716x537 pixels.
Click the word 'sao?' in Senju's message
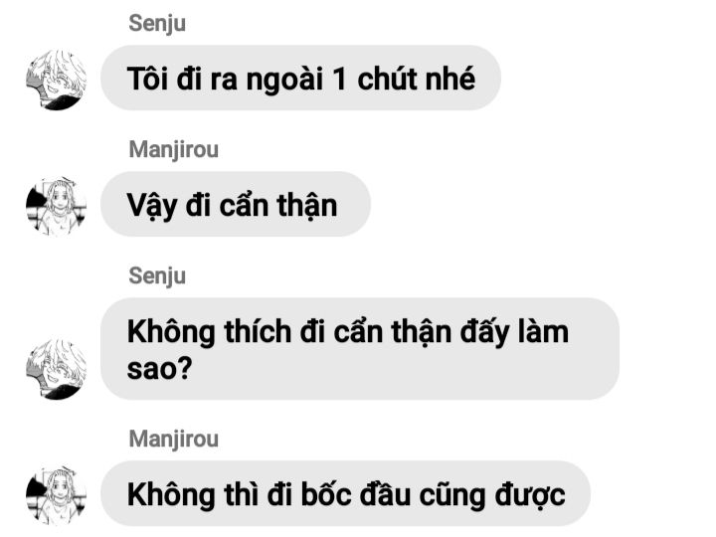coord(159,369)
